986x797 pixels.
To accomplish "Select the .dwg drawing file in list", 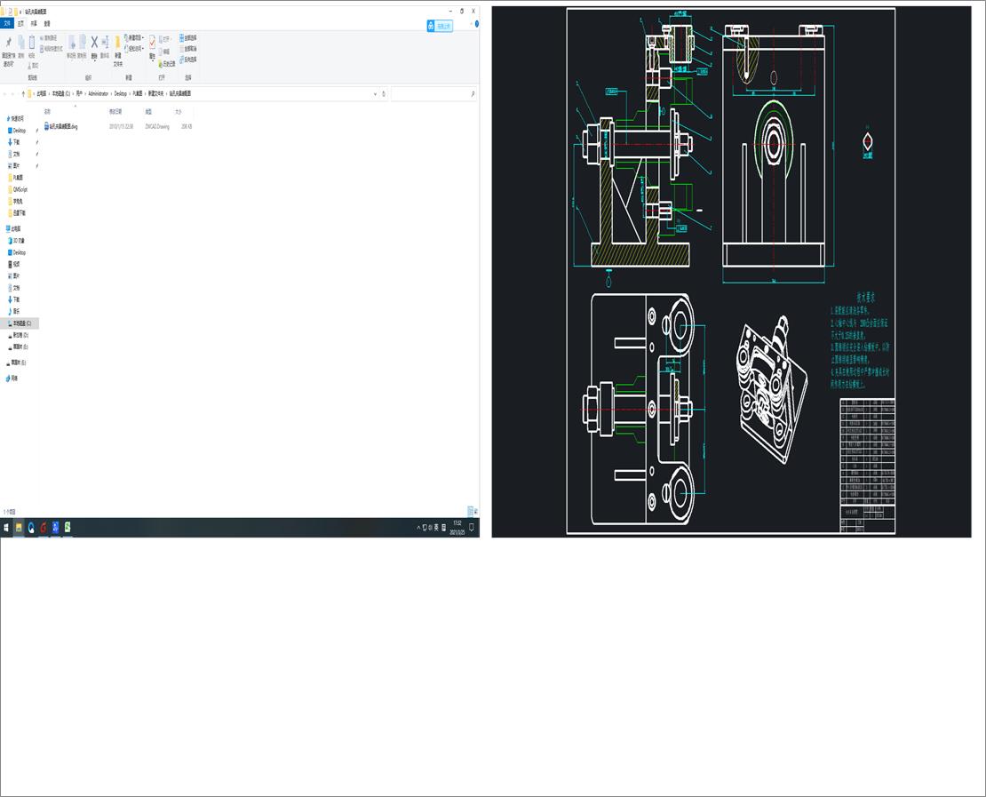I will tap(61, 126).
